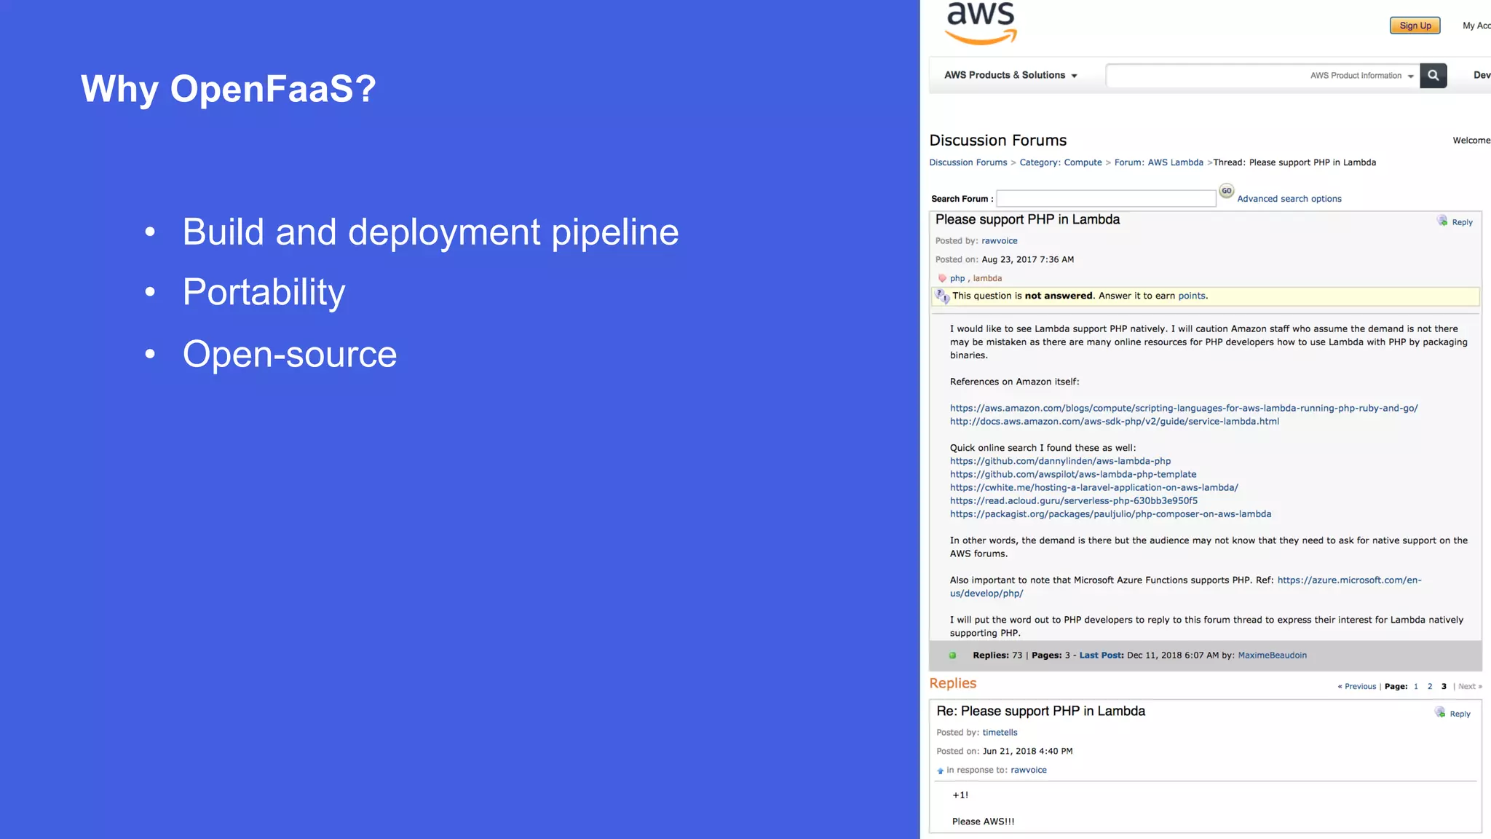
Task: Click the tag icon beside php
Action: point(942,278)
